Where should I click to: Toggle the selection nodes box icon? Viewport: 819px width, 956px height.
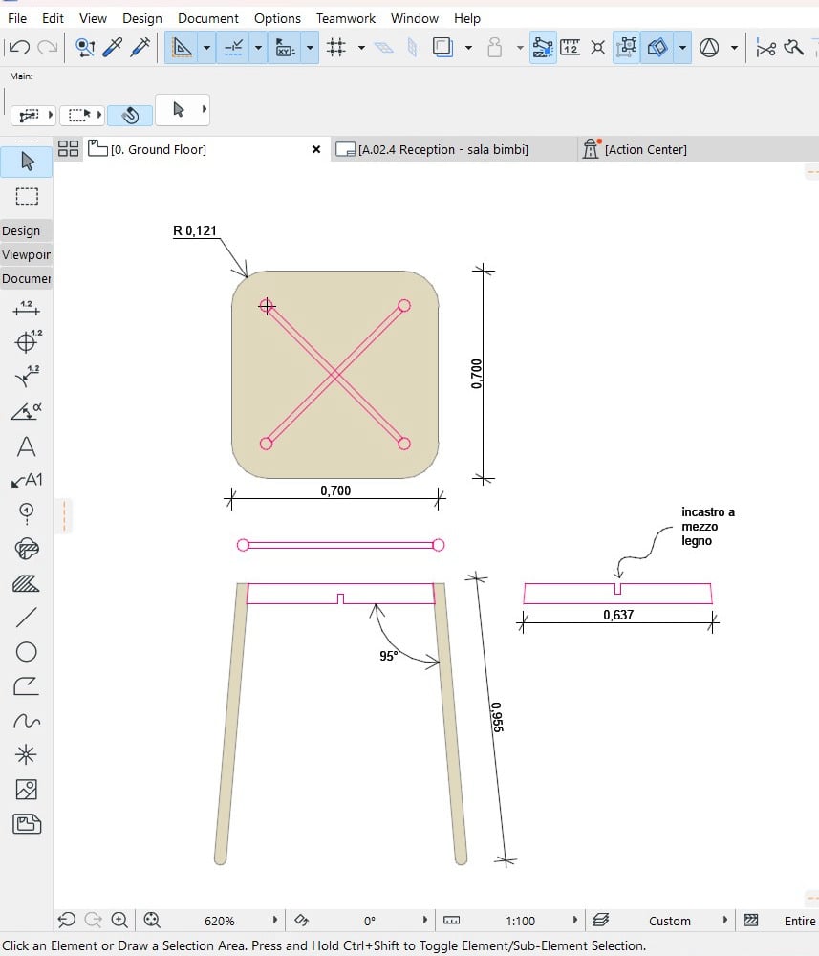[x=627, y=47]
